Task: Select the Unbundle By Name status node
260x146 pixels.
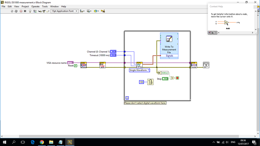Action: [x=163, y=73]
